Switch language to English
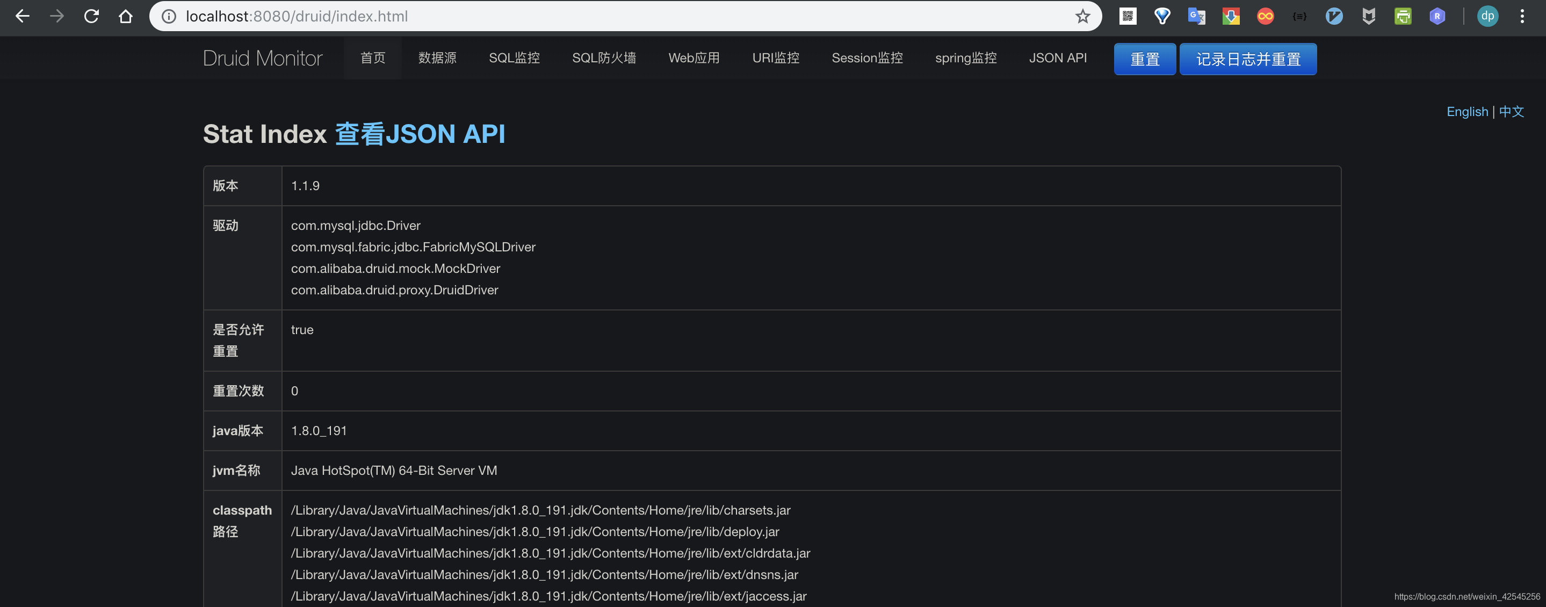 [x=1467, y=112]
